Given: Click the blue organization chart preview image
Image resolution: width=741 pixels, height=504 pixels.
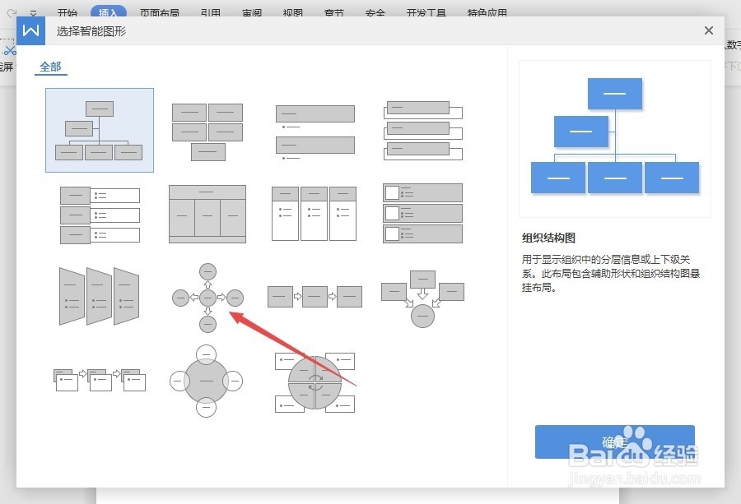Looking at the screenshot, I should 615,139.
